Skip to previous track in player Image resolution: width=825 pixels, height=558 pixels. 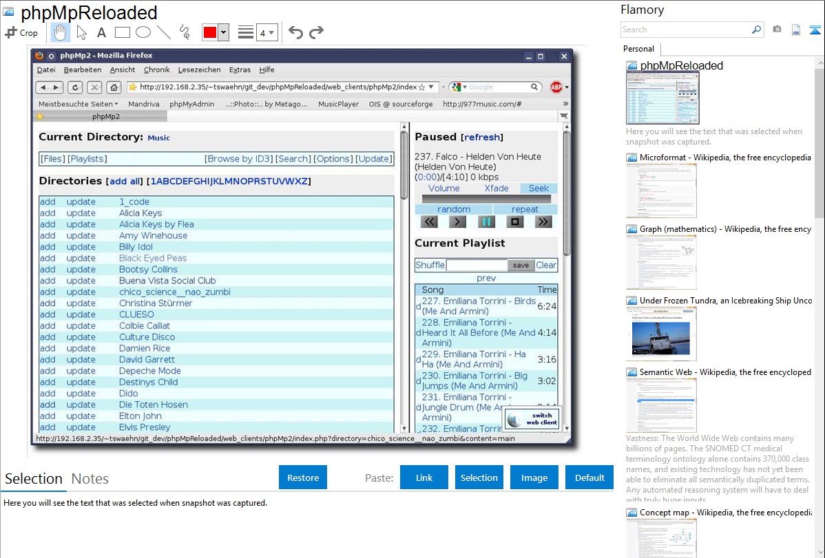[430, 222]
